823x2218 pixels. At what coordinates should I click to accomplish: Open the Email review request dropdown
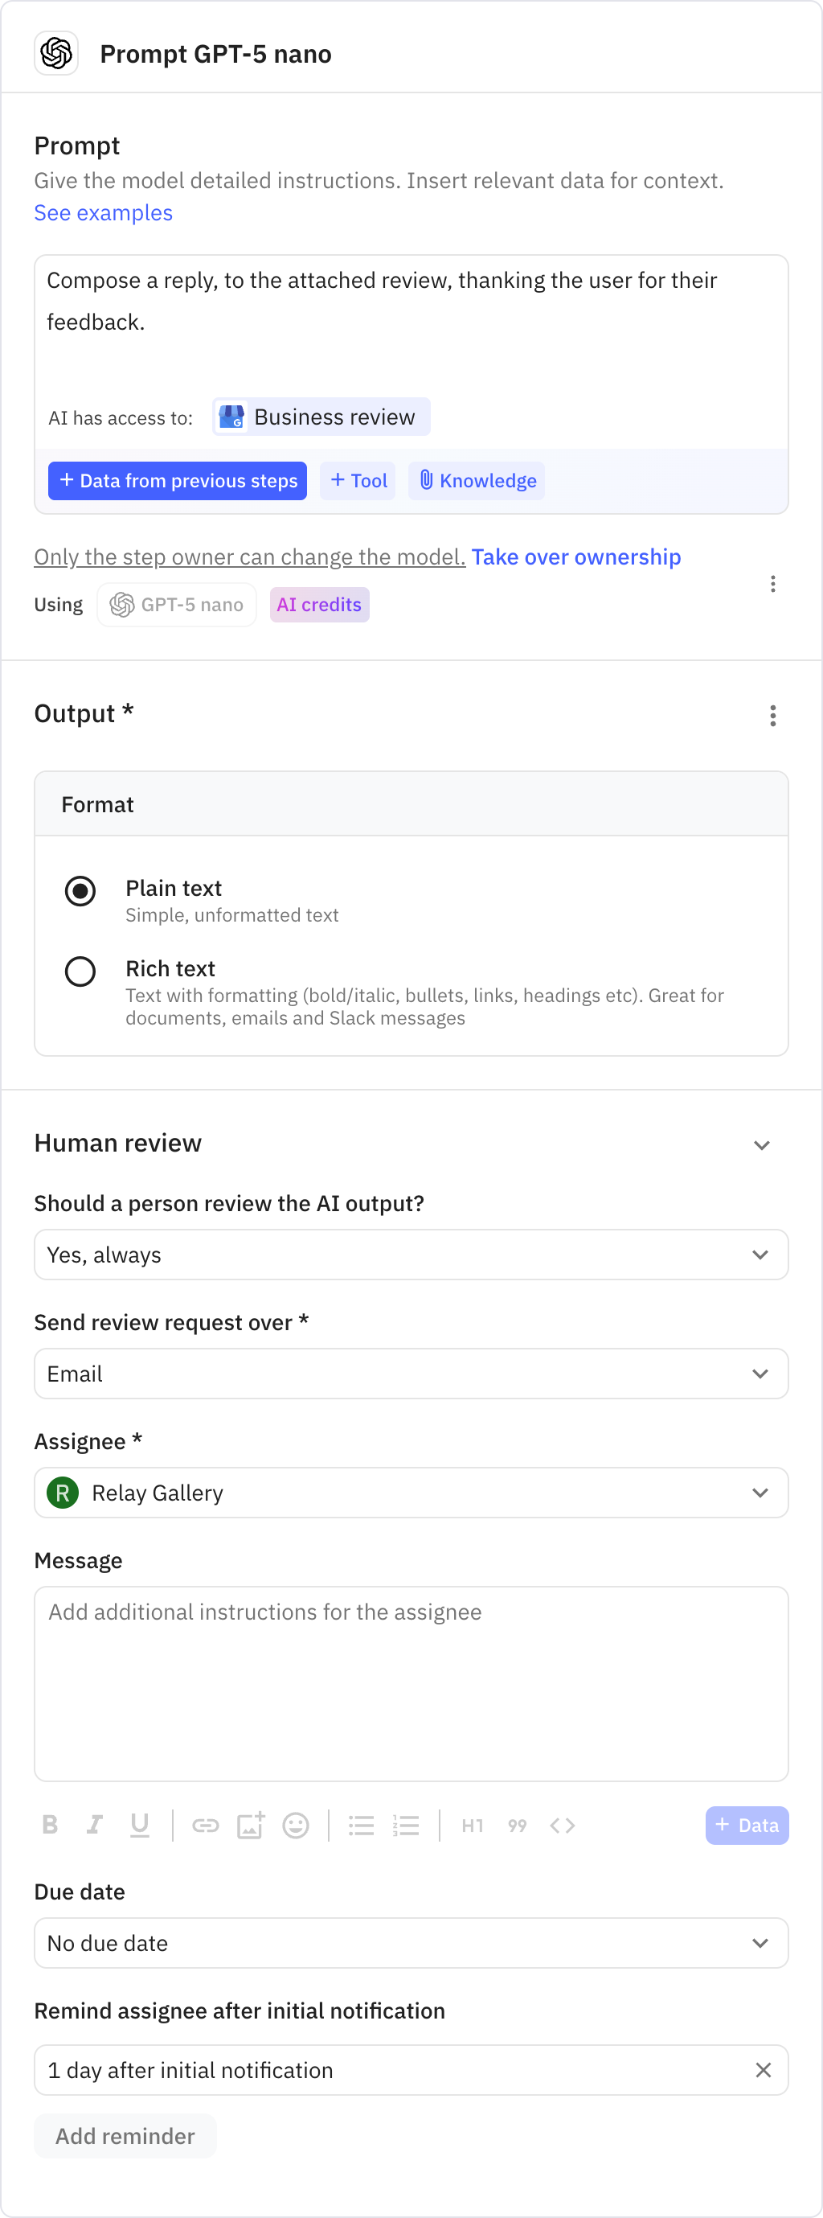coord(411,1374)
